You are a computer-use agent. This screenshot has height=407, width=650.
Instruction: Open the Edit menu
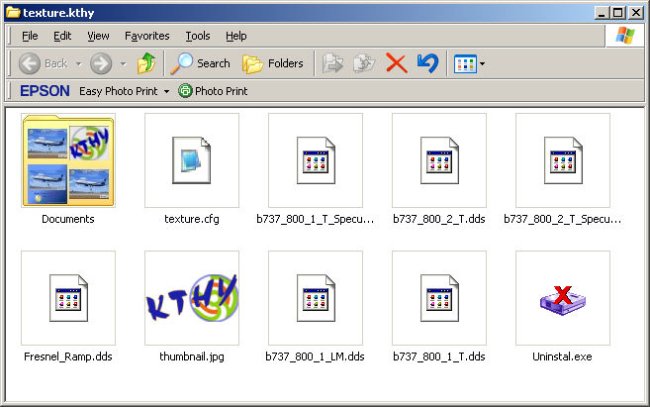(62, 36)
